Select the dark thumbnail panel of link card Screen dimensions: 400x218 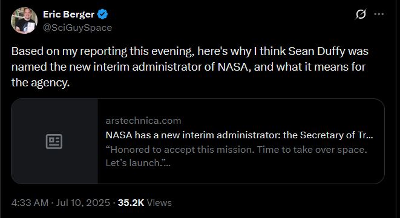(54, 141)
